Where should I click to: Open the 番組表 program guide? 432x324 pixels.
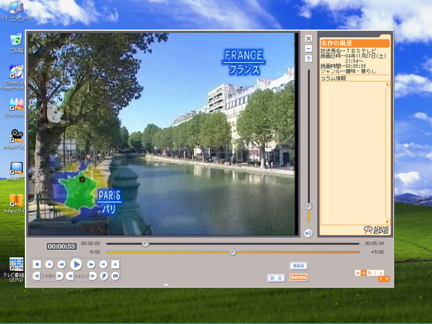coord(299,266)
